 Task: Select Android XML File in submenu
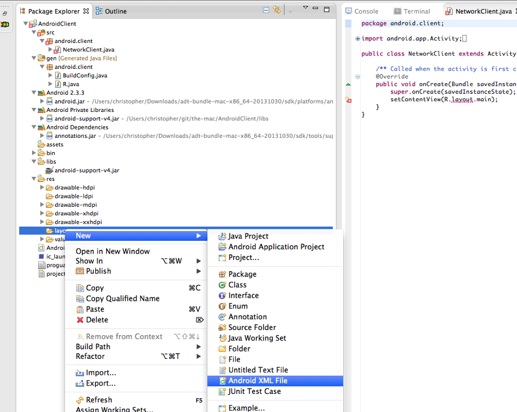(x=275, y=381)
